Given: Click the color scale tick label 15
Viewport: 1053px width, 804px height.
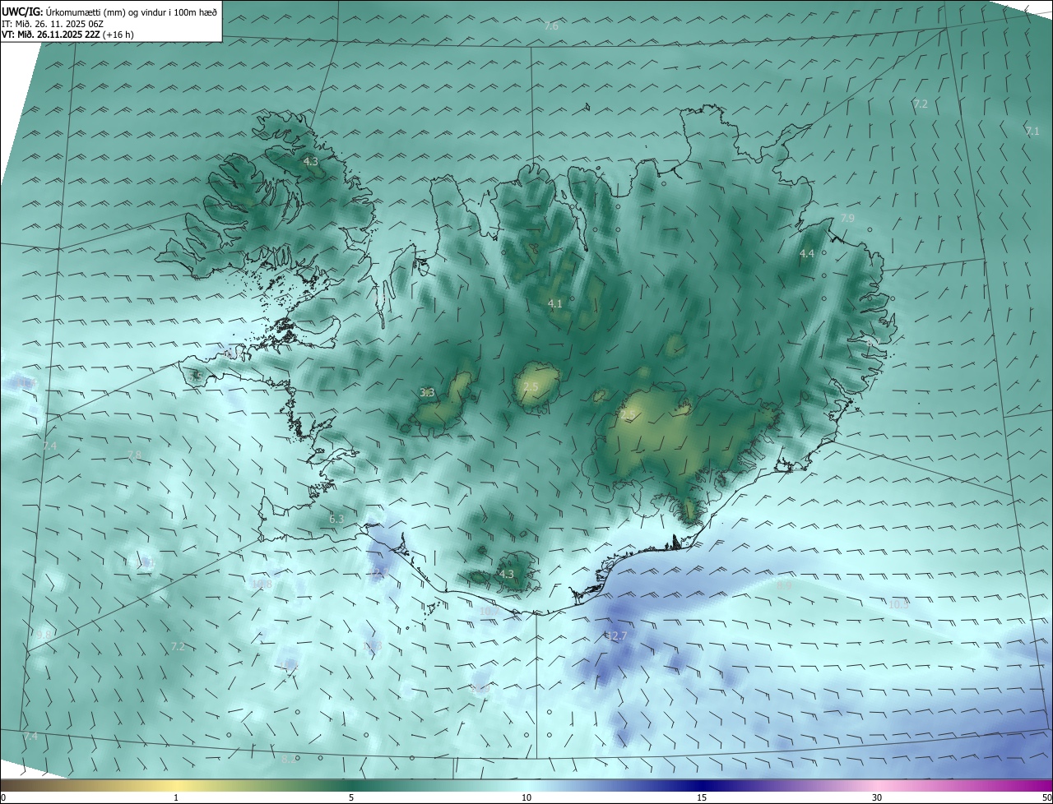Looking at the screenshot, I should [702, 797].
